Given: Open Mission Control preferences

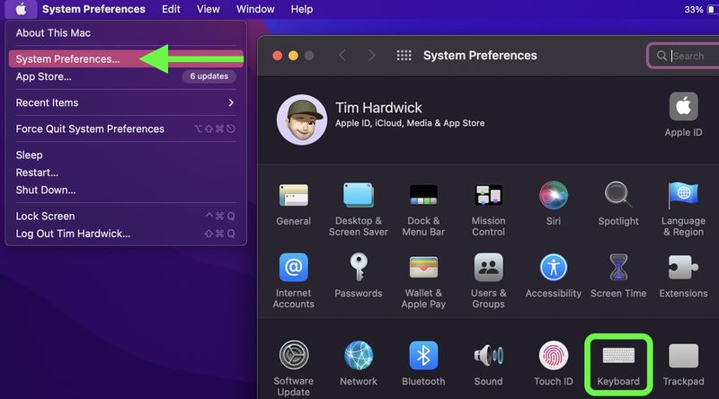Looking at the screenshot, I should point(488,195).
